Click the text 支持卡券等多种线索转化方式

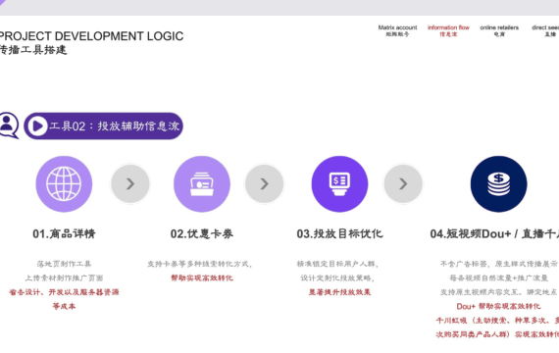click(x=200, y=264)
